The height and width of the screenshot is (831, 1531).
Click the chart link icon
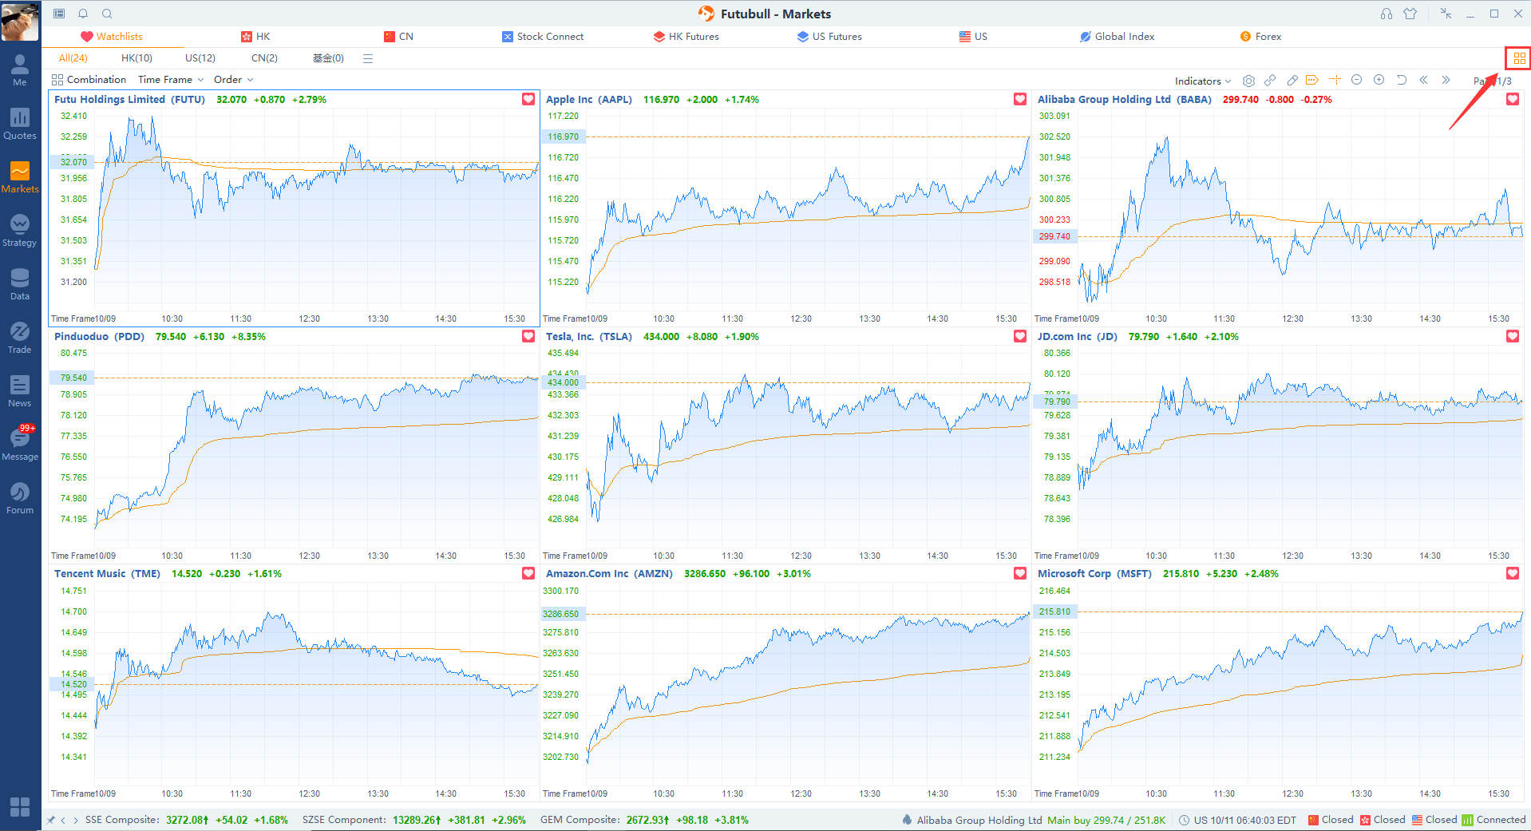1270,81
